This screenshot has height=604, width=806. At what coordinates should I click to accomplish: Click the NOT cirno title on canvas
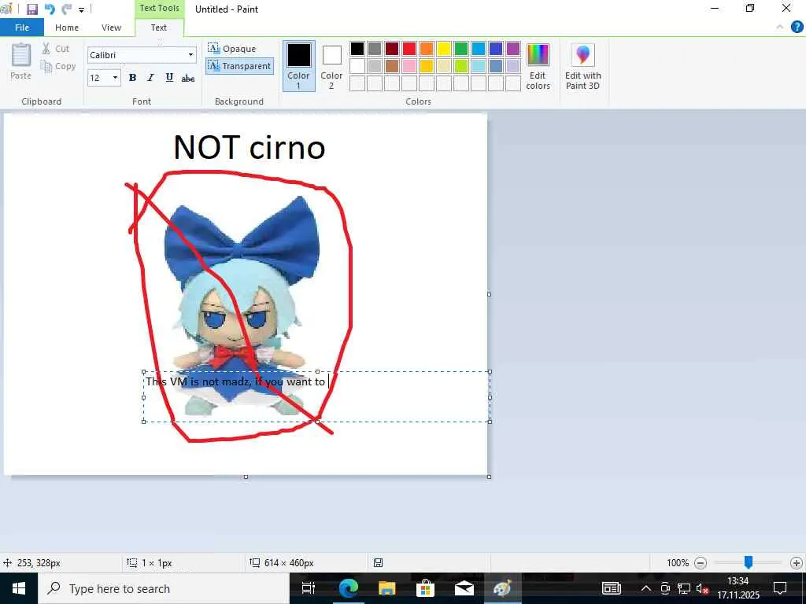coord(250,147)
